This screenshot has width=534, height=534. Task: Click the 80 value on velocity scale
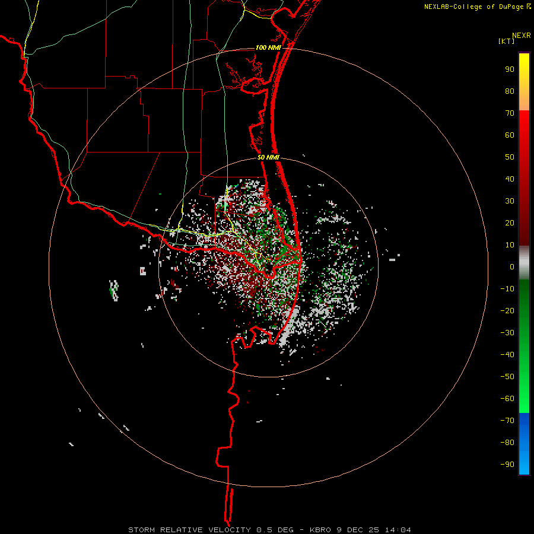click(510, 91)
